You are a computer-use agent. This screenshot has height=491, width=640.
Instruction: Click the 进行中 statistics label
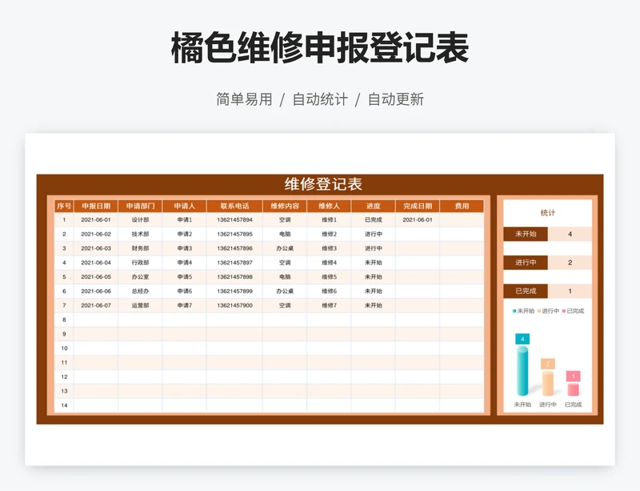pyautogui.click(x=526, y=263)
